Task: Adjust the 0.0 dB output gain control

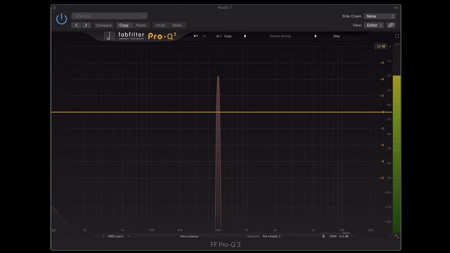Action: coord(344,236)
